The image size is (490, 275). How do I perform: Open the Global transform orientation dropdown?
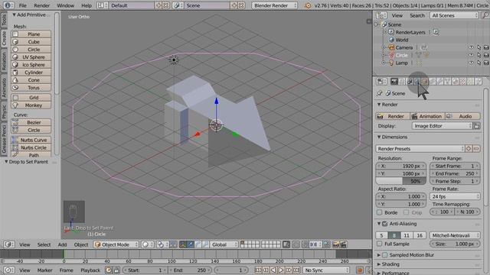pos(224,244)
